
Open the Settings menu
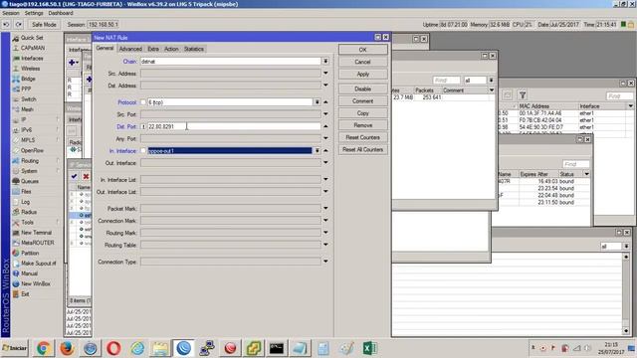coord(34,13)
